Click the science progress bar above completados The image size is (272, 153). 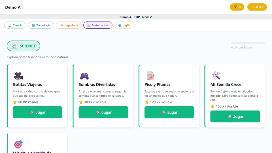(x=248, y=43)
